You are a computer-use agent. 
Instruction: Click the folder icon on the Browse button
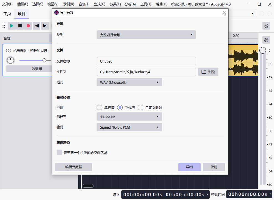[x=204, y=72]
